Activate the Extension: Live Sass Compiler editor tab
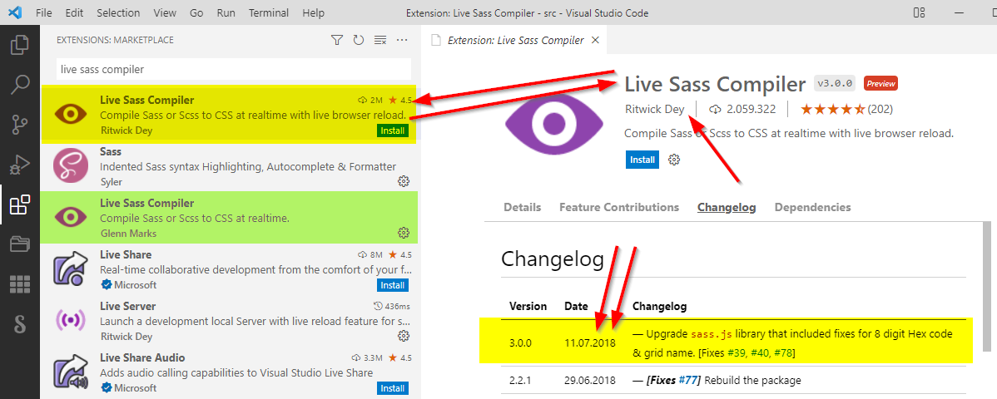Image resolution: width=997 pixels, height=399 pixels. pyautogui.click(x=515, y=40)
